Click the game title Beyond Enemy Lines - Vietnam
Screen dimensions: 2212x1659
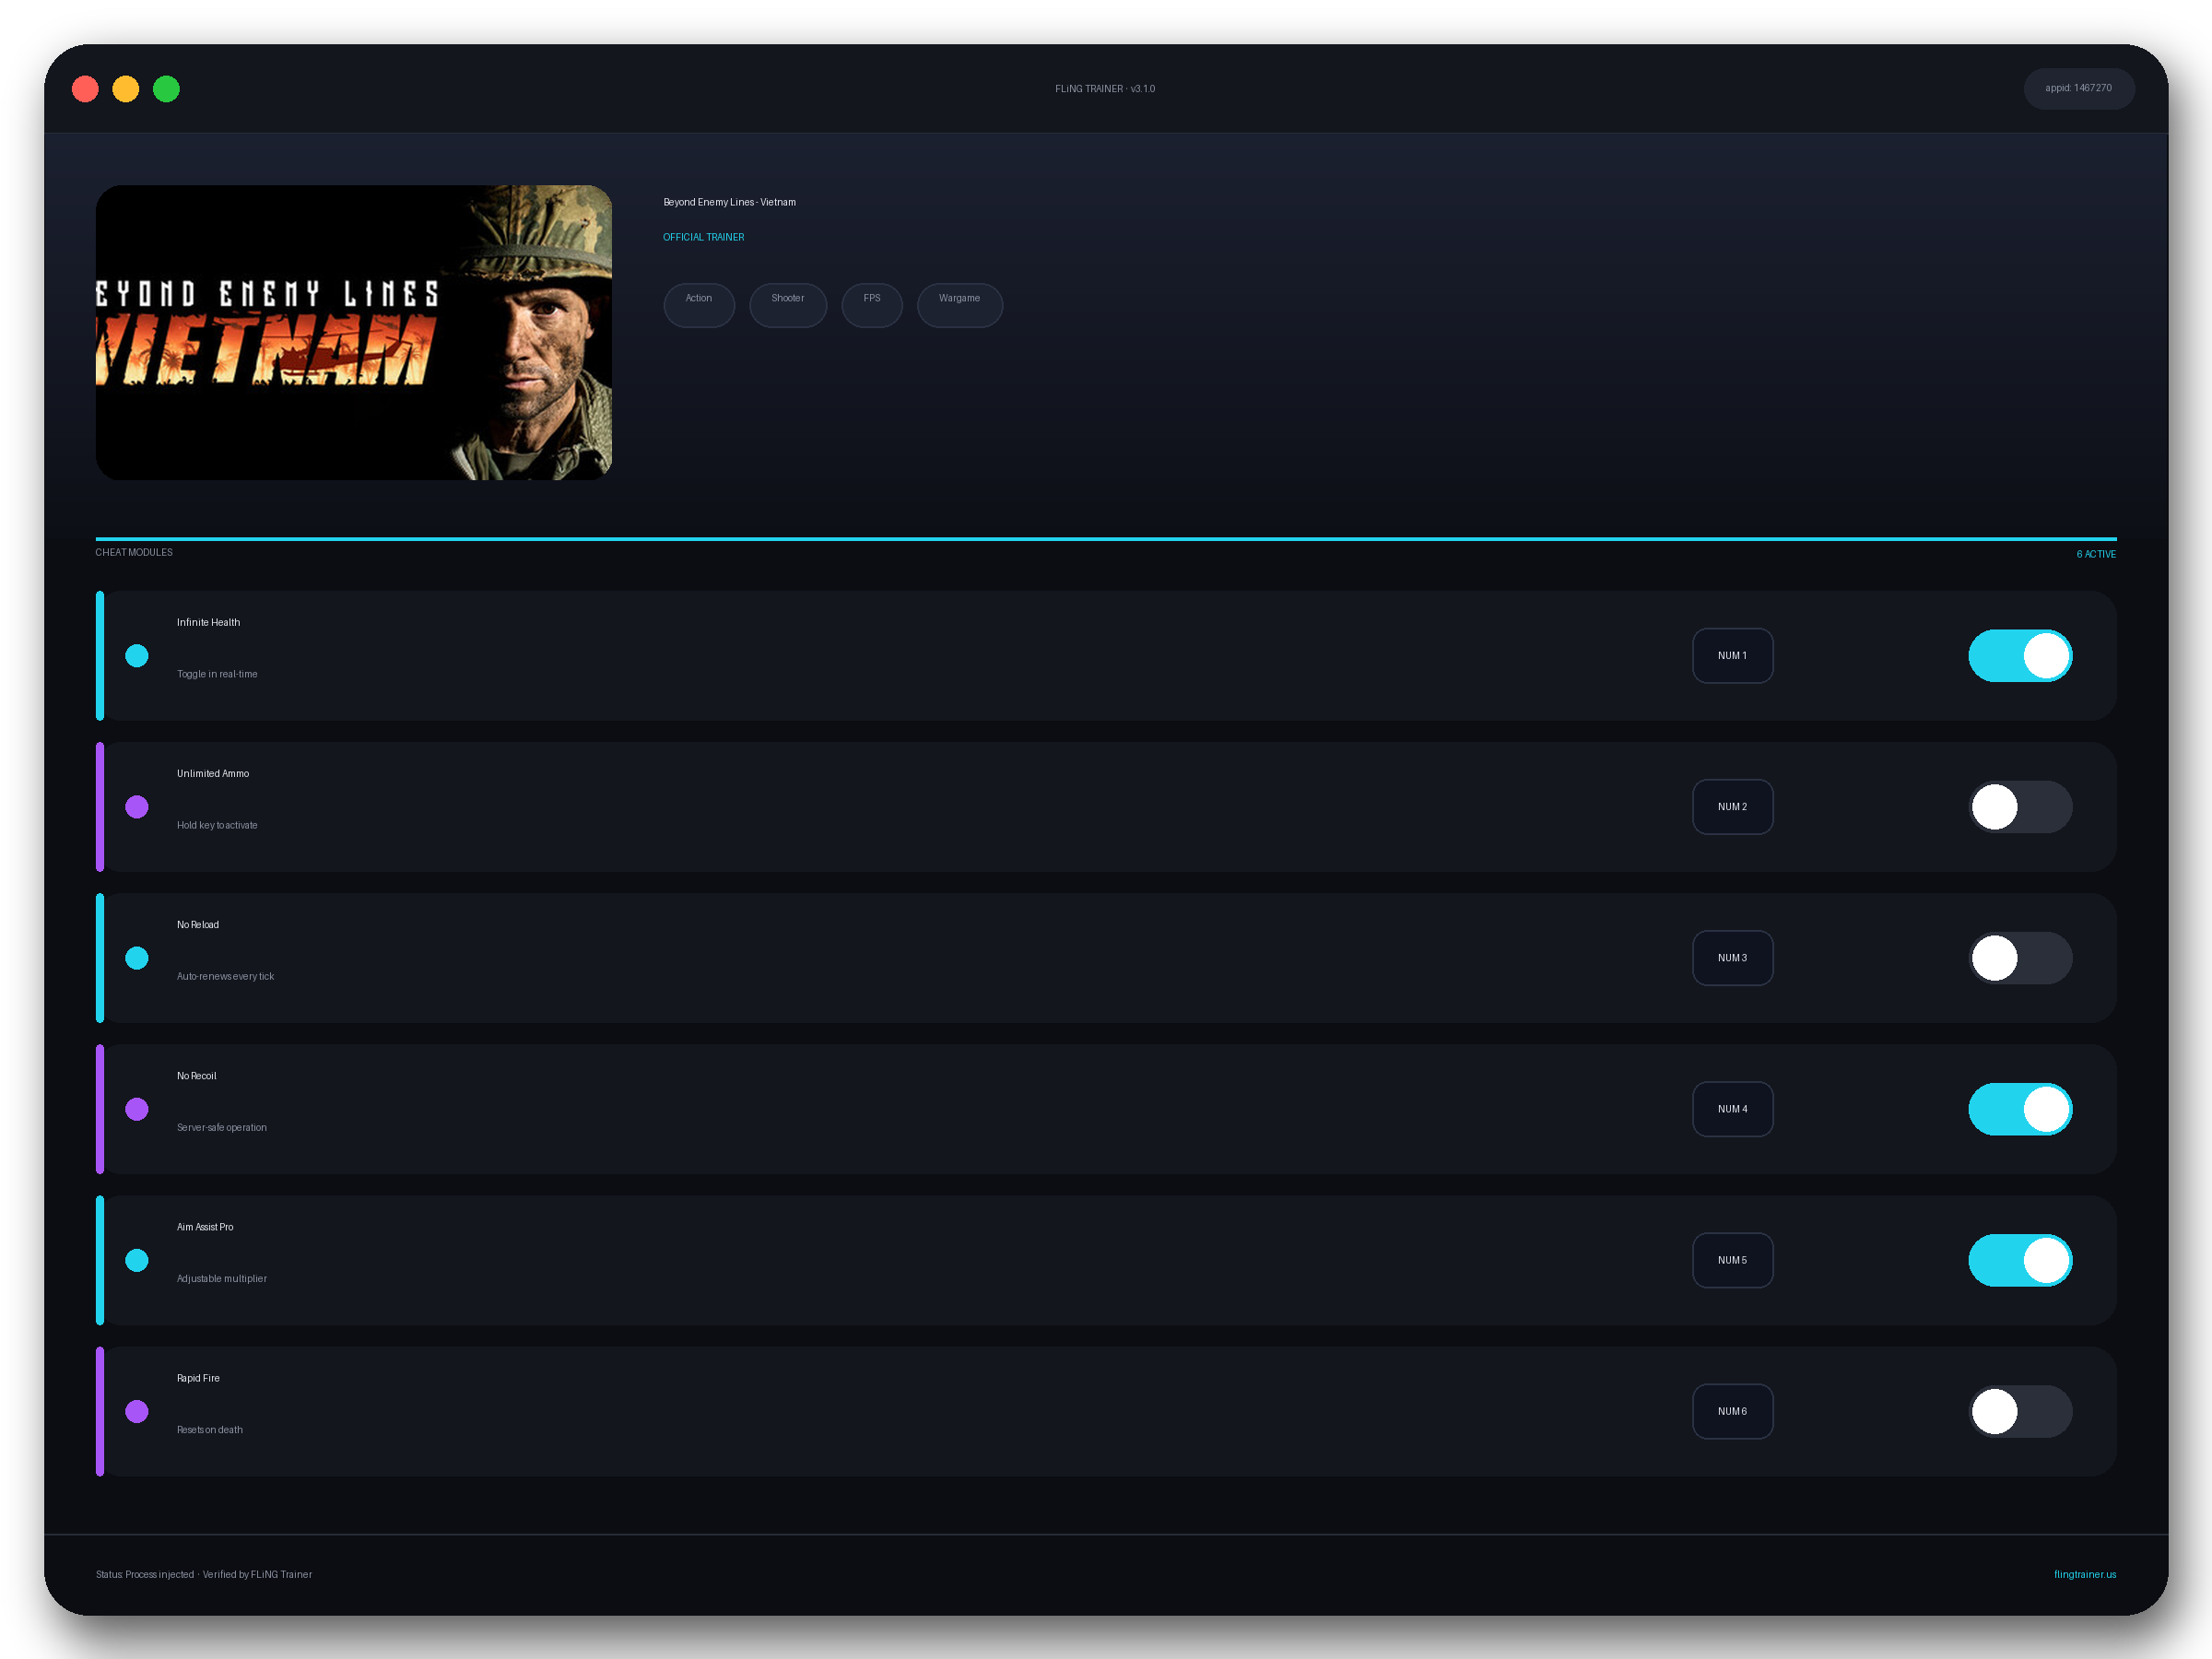pos(730,202)
